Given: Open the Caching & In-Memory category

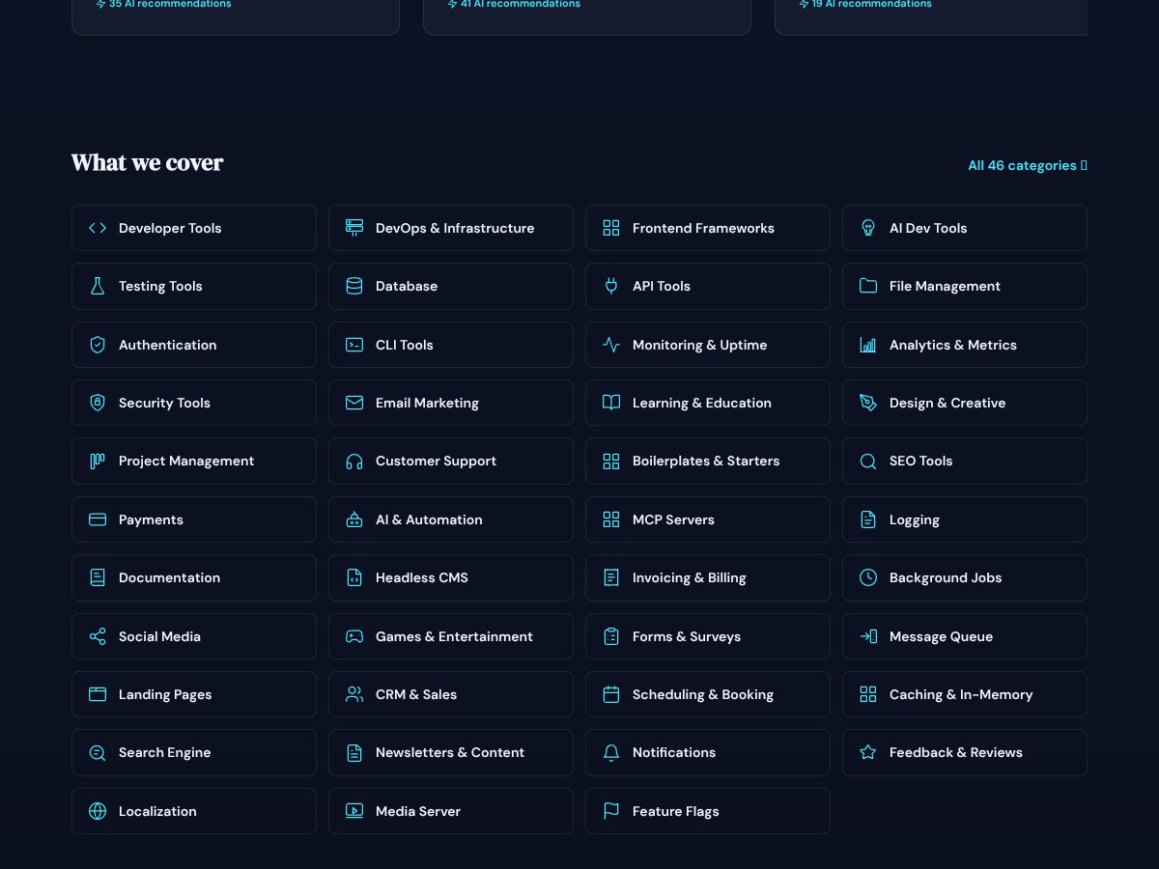Looking at the screenshot, I should (965, 694).
